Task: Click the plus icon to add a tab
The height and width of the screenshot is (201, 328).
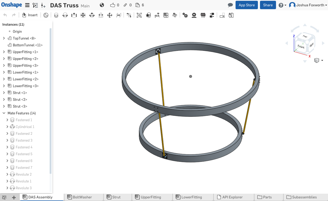Action: (14, 198)
